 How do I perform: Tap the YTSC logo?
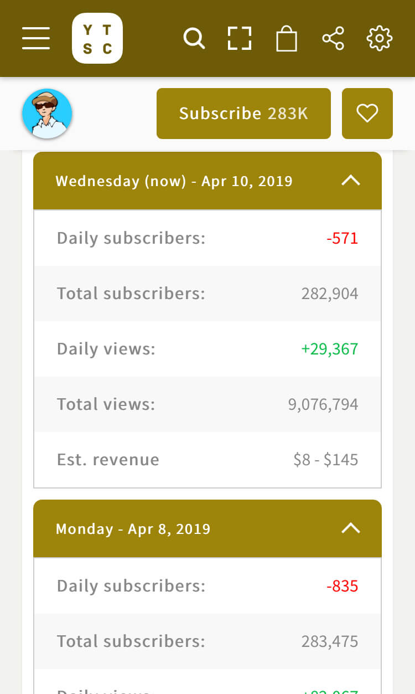point(97,38)
